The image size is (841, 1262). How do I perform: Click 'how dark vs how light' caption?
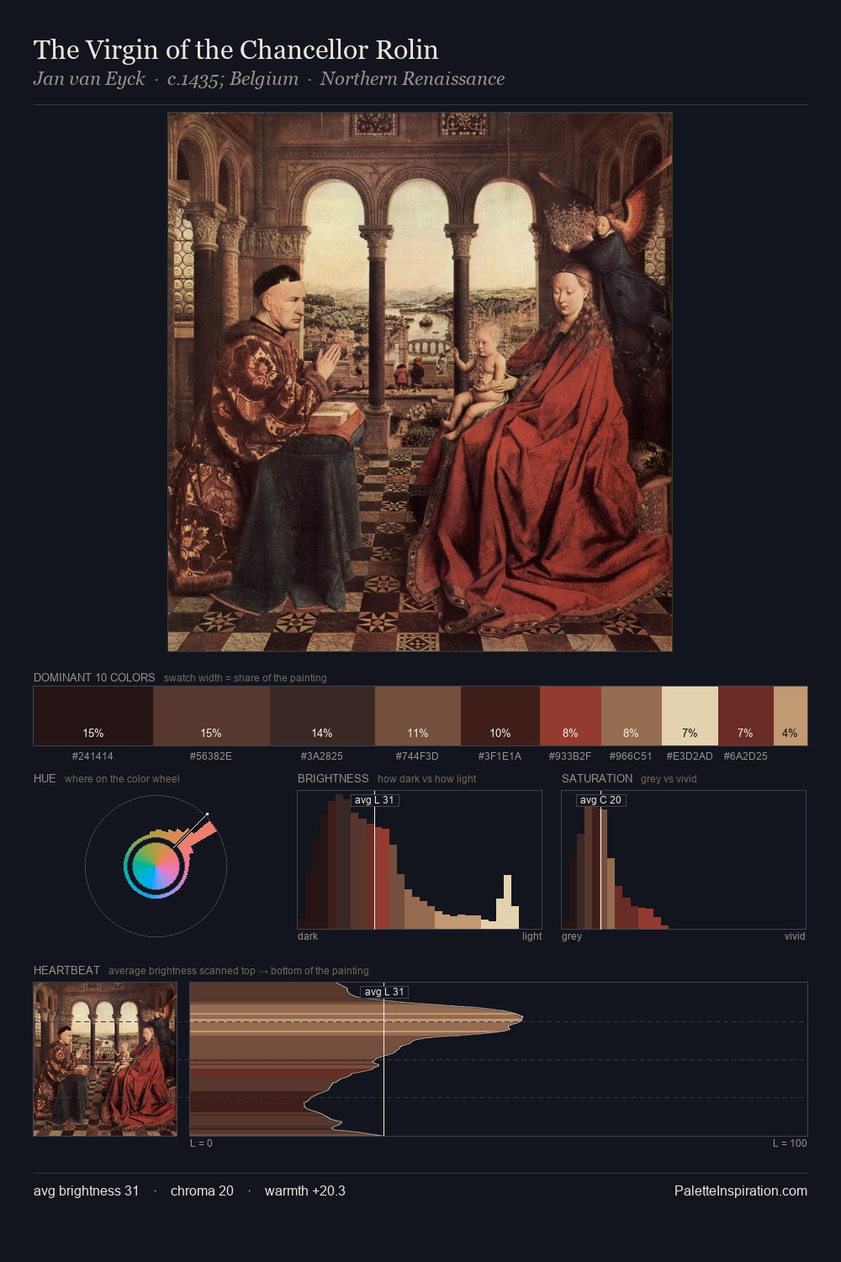426,779
